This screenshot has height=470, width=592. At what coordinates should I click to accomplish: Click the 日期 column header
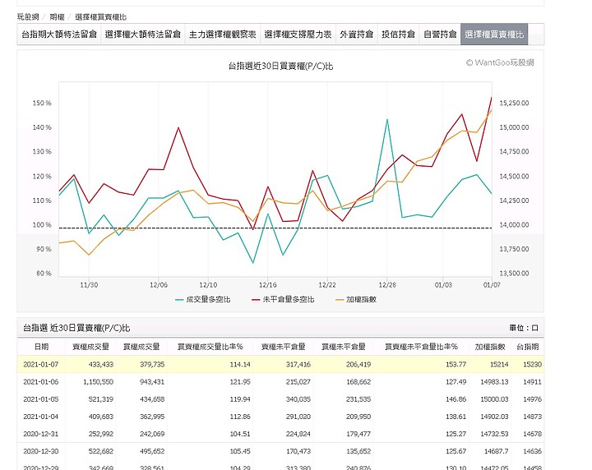[42, 347]
